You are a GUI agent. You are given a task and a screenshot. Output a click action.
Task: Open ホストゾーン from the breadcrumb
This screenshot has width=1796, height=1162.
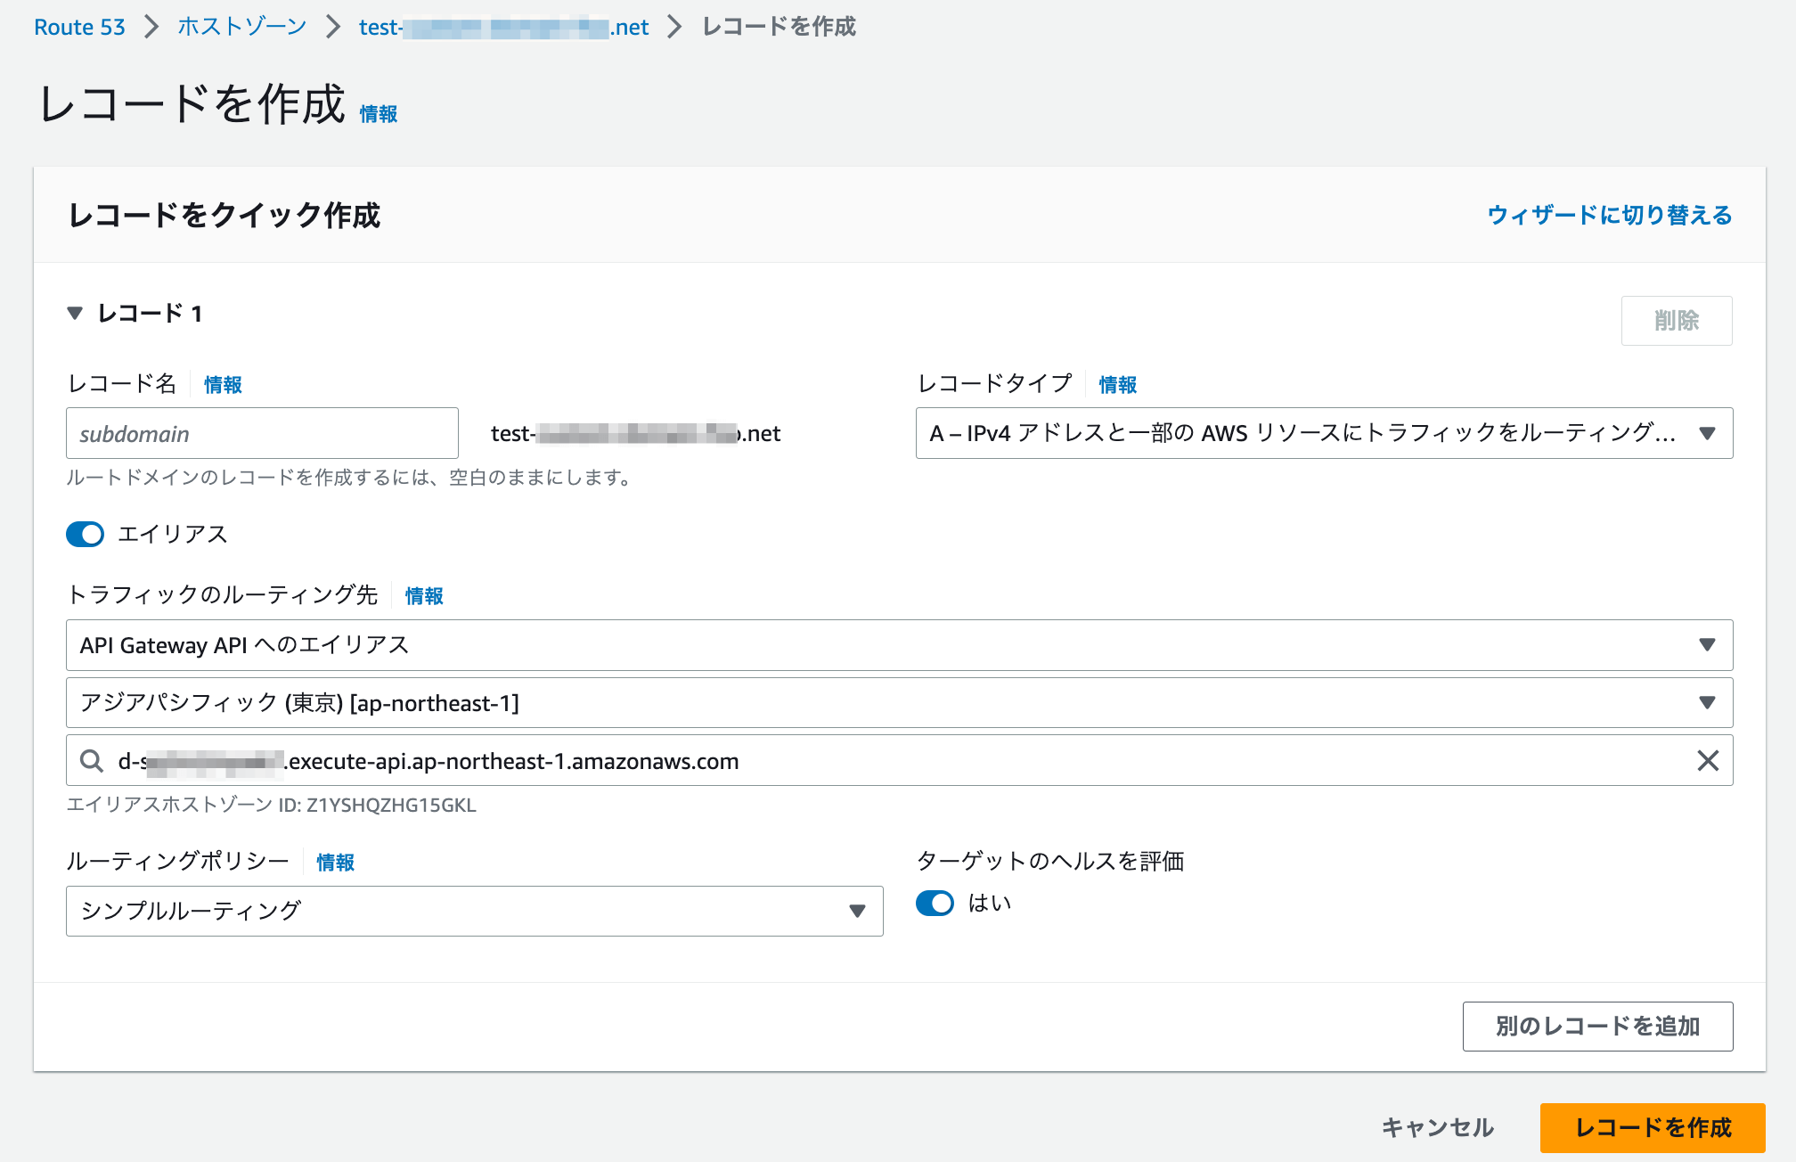click(241, 27)
